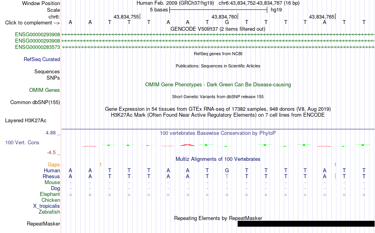Click the 43,834,755 position marker
Screen dimensions: 375x233
tap(127, 17)
